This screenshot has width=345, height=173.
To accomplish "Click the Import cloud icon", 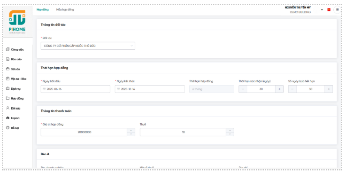I will 8,118.
